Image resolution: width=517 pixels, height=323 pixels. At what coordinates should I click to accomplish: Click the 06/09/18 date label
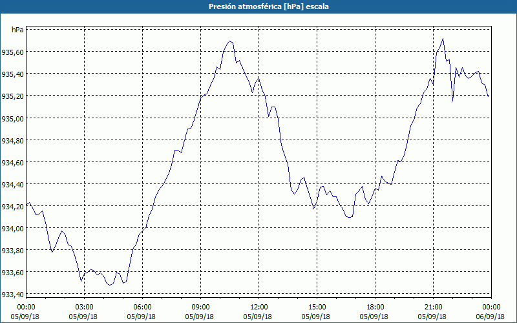coord(491,317)
